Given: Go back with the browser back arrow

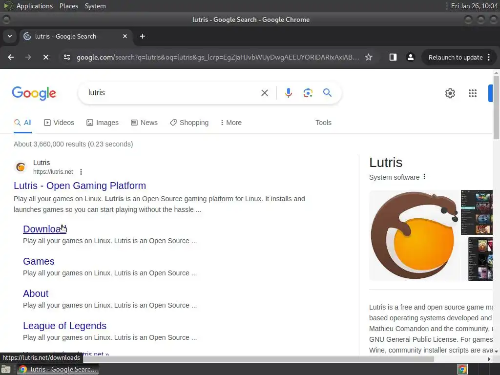Looking at the screenshot, I should (11, 57).
